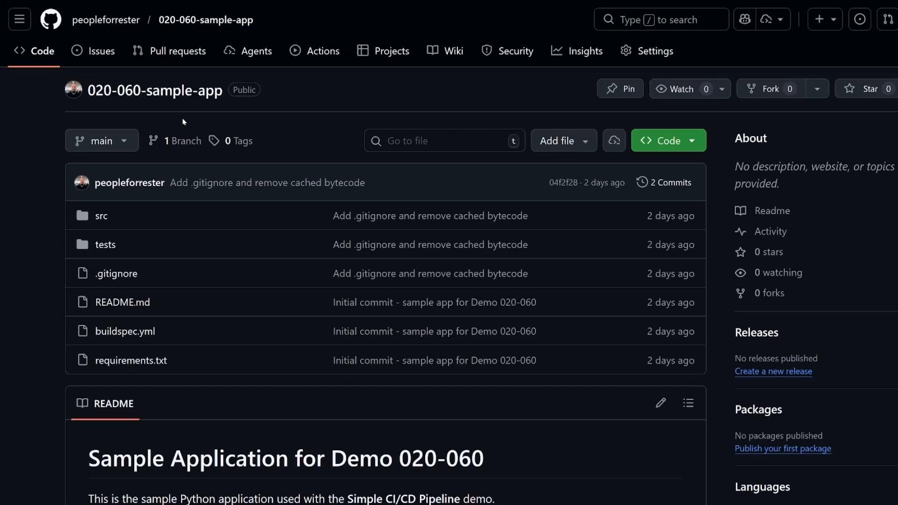Open the buildspec.yml file
Screen dimensions: 898x505
coord(125,331)
